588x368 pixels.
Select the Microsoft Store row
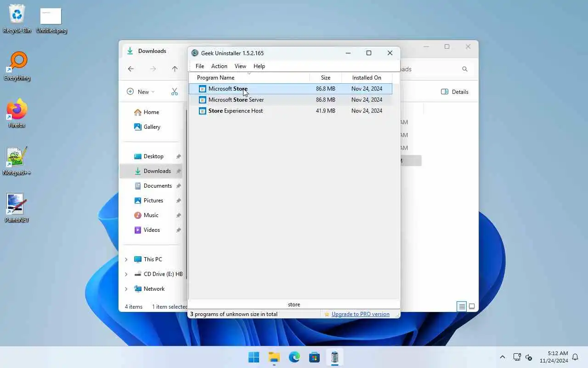(291, 89)
